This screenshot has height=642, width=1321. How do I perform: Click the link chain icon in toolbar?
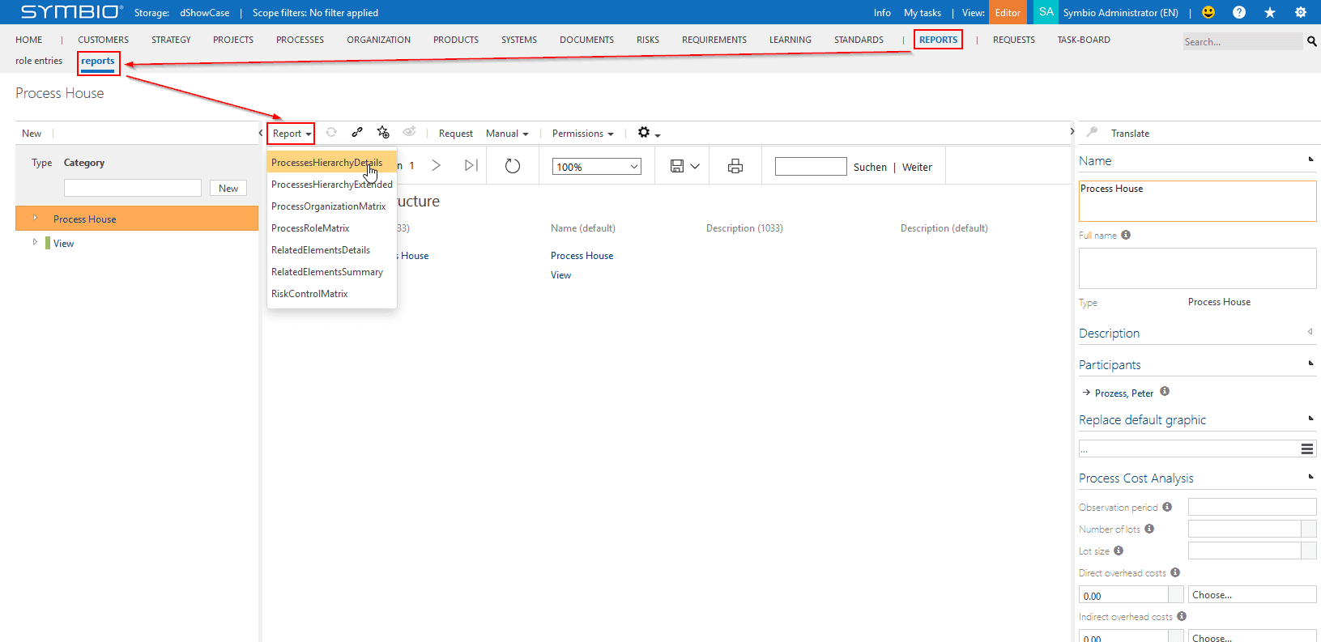tap(357, 133)
